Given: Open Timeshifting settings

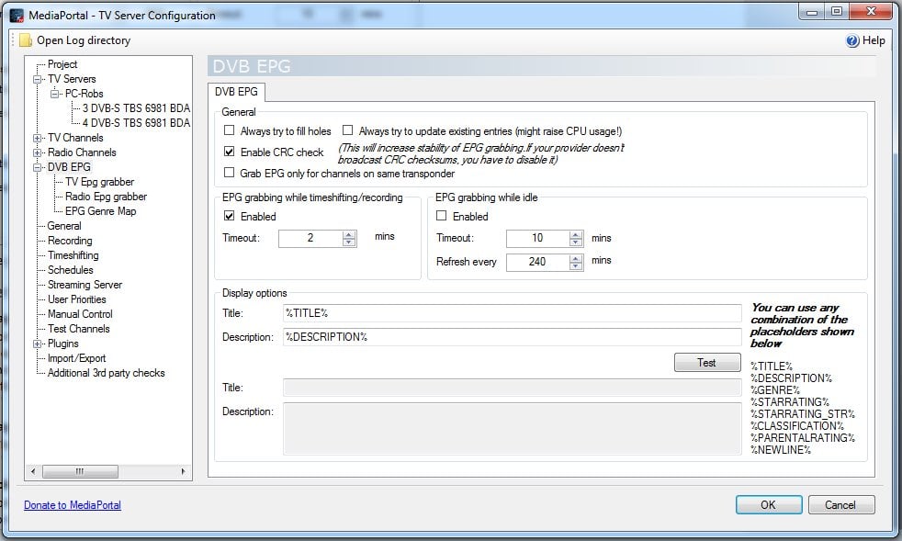Looking at the screenshot, I should [x=73, y=255].
